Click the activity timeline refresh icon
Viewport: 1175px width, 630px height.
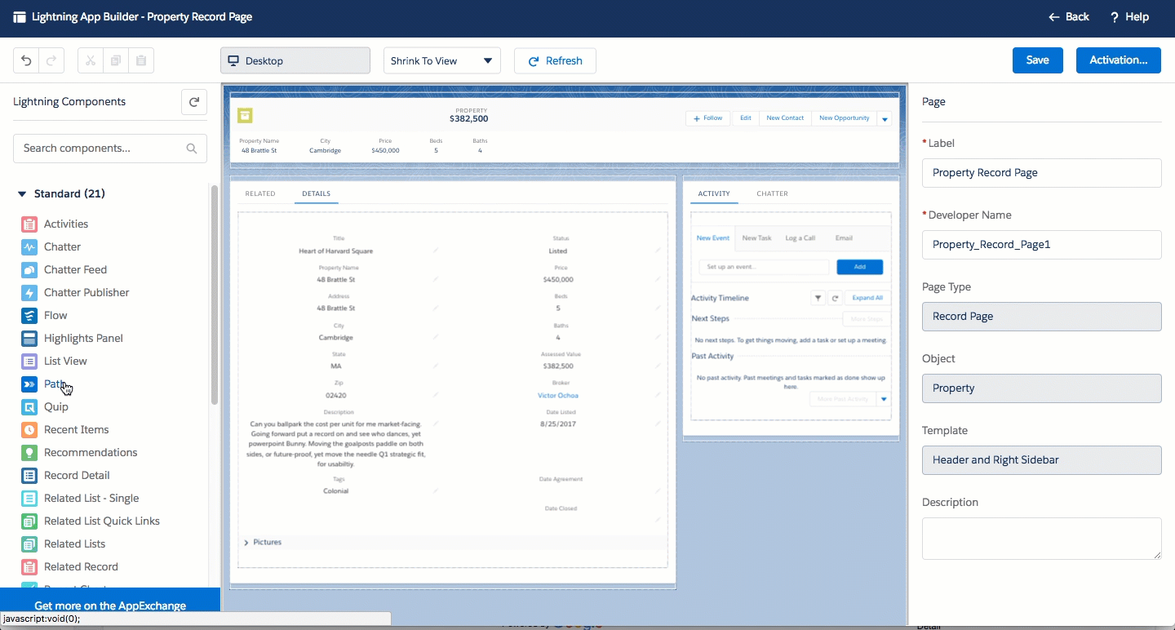835,298
